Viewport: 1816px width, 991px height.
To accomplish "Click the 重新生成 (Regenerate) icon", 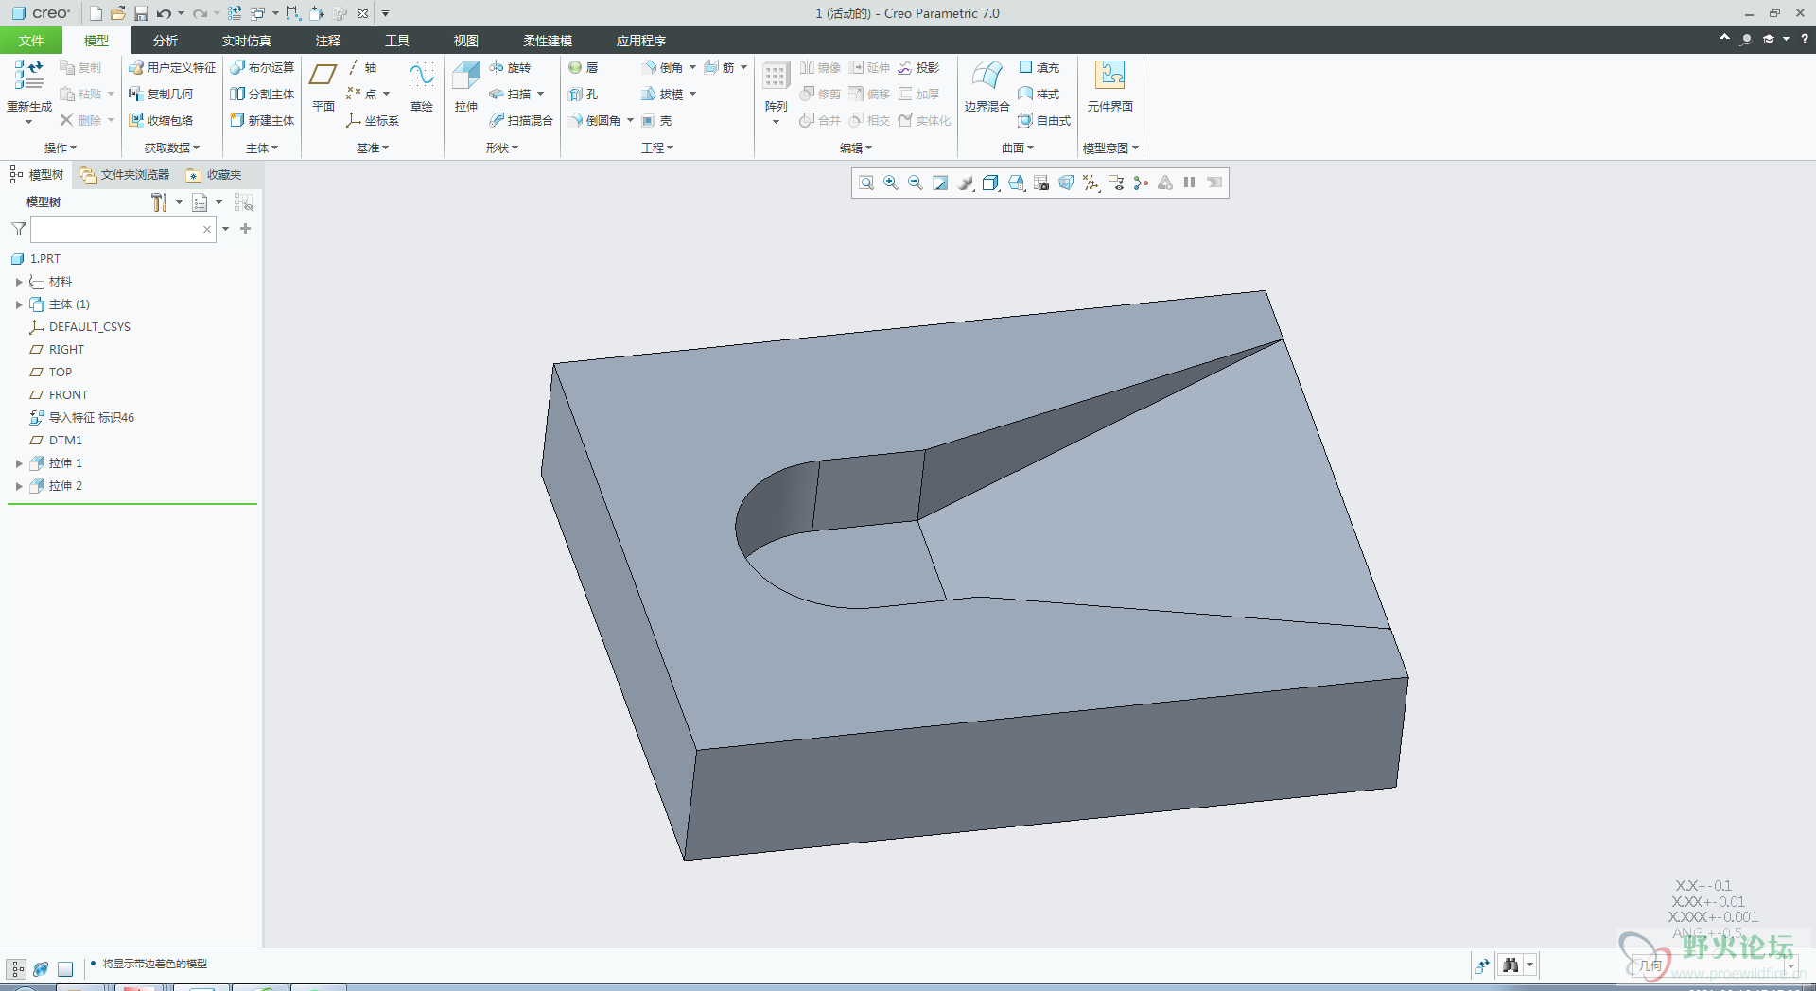I will tap(28, 76).
